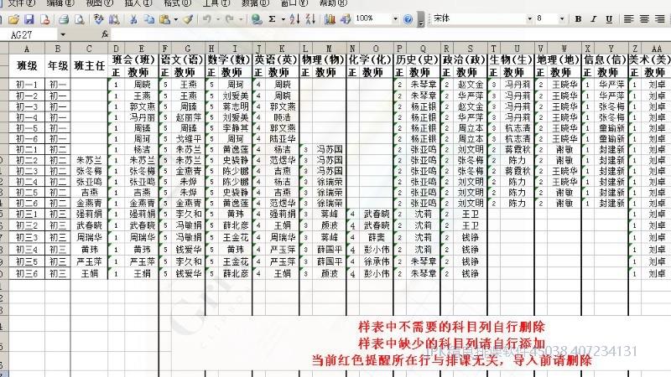Print the sheet using the printer icon
This screenshot has height=377, width=671.
[x=64, y=19]
